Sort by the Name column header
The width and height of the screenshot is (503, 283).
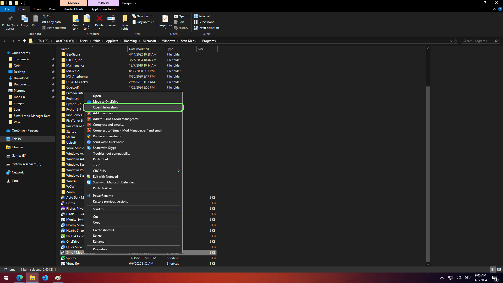[94, 49]
